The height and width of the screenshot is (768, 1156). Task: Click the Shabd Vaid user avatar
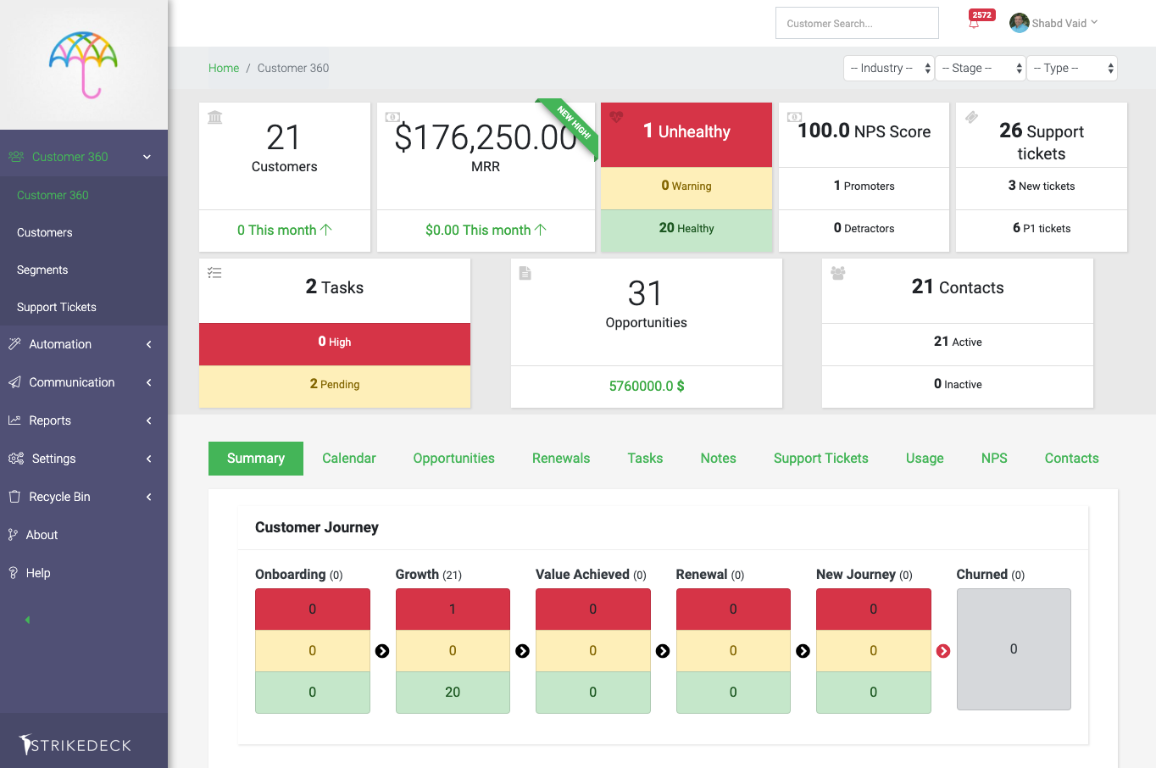(x=1019, y=23)
